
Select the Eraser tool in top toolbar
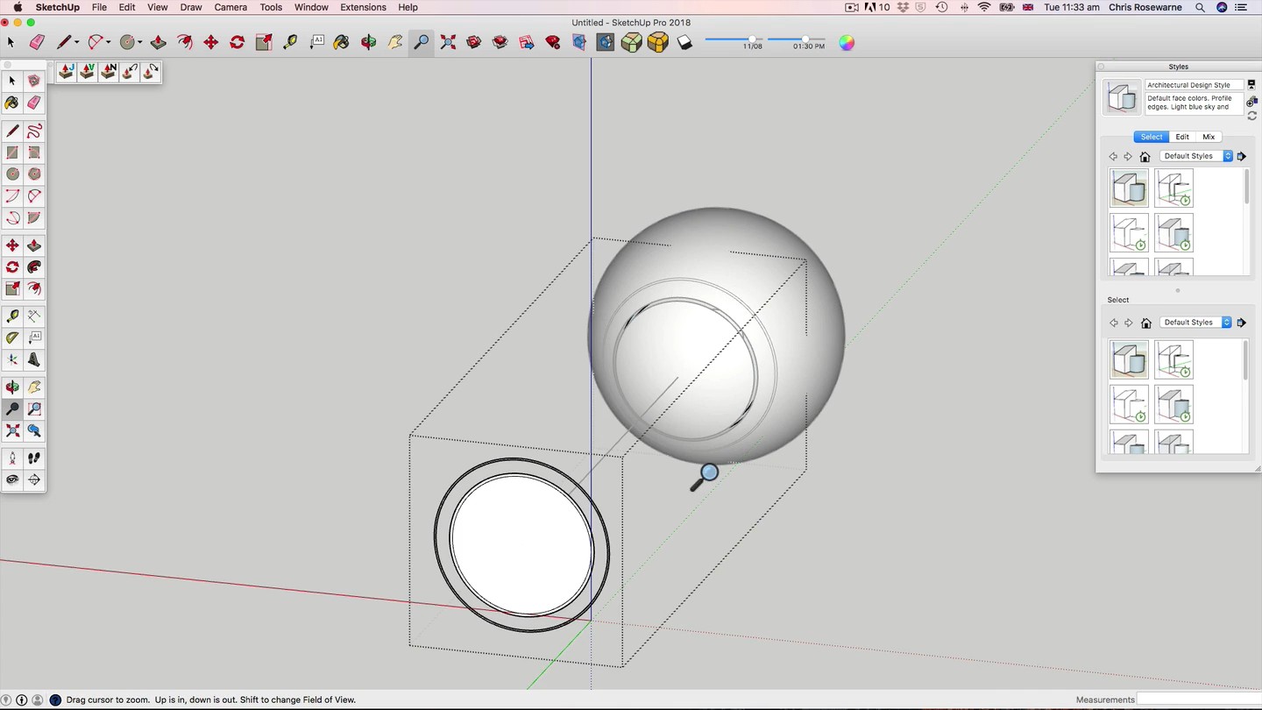[x=37, y=42]
